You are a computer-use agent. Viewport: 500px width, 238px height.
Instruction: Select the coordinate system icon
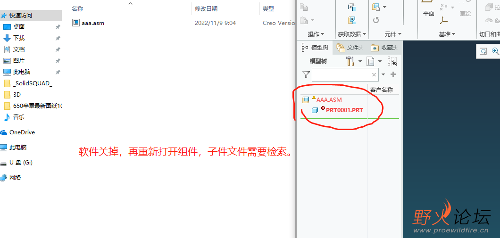(x=443, y=21)
